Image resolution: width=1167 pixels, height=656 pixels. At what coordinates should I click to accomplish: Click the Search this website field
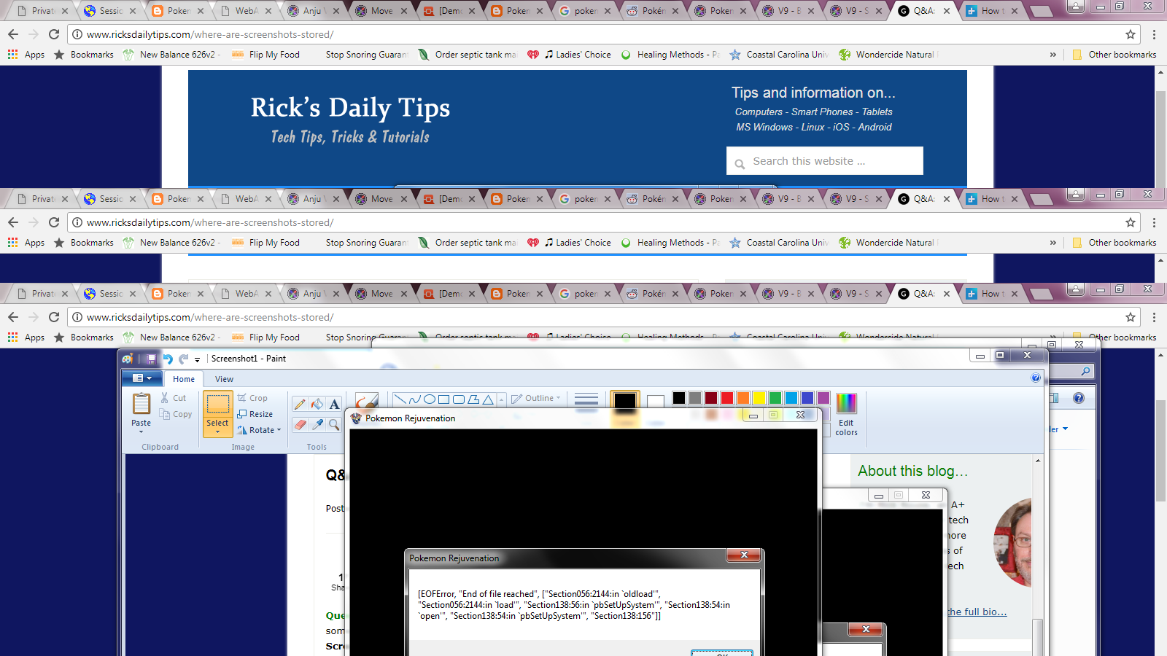(825, 161)
